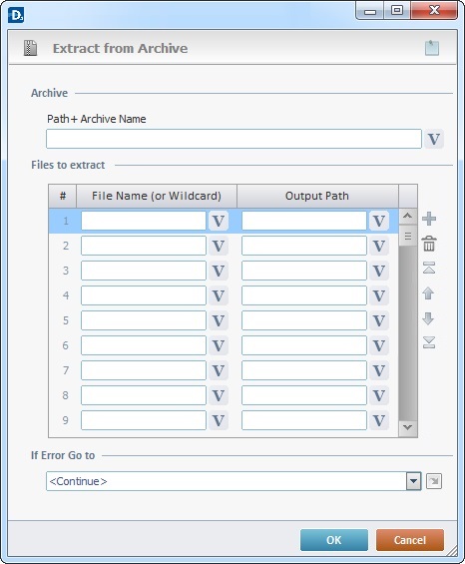Move row to top icon
The height and width of the screenshot is (564, 465).
[x=429, y=268]
